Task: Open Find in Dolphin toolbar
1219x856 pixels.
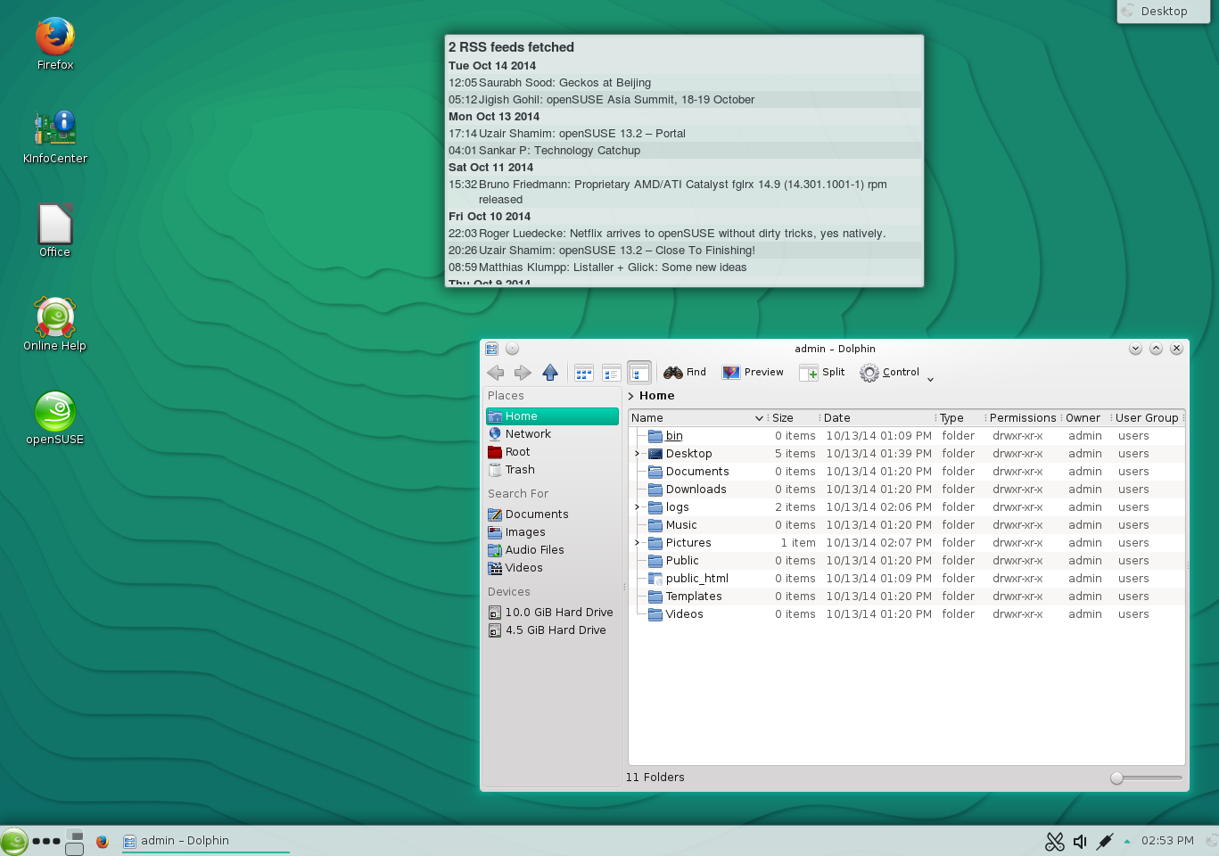Action: click(x=685, y=373)
